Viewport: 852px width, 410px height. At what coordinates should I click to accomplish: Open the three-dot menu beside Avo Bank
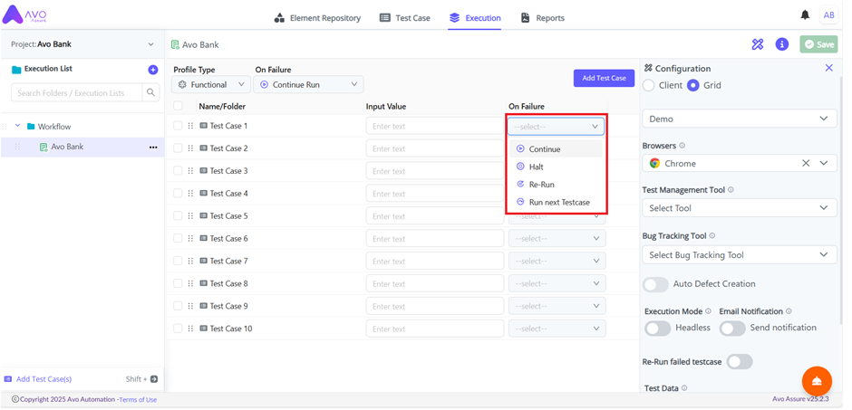pos(152,148)
